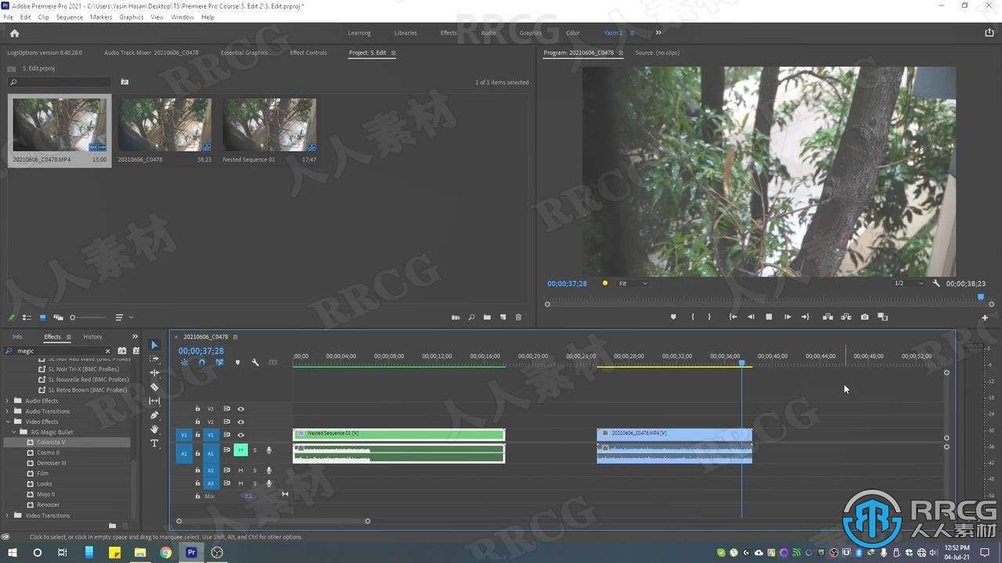Viewport: 1002px width, 563px height.
Task: Click Mark In button
Action: coord(692,317)
